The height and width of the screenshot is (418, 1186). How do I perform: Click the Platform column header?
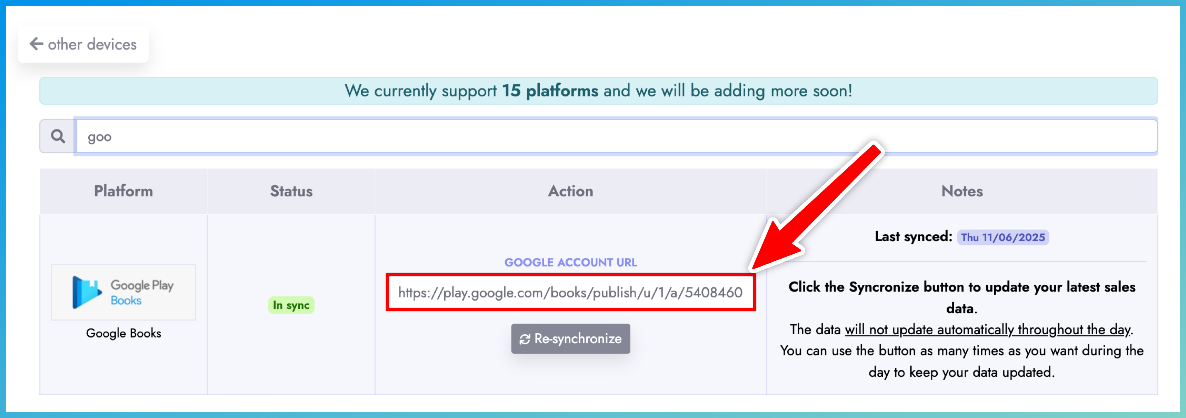pyautogui.click(x=123, y=191)
